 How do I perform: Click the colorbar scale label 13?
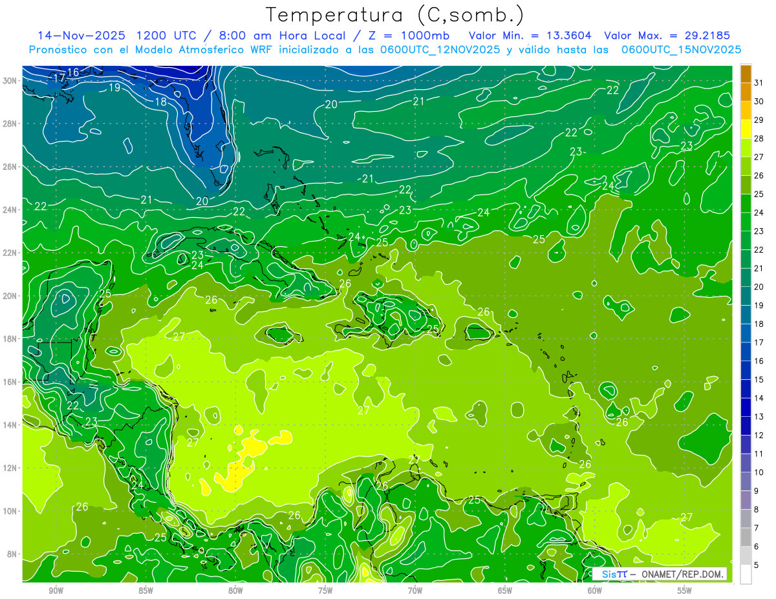pos(759,417)
